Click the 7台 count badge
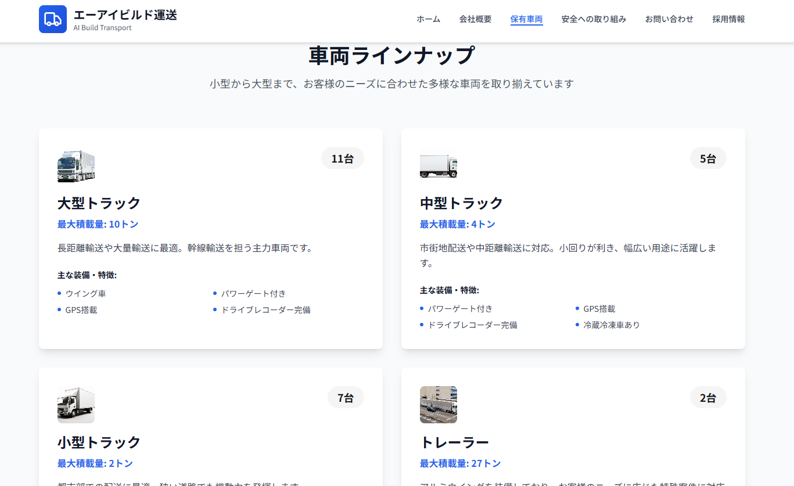The height and width of the screenshot is (486, 794). 345,398
